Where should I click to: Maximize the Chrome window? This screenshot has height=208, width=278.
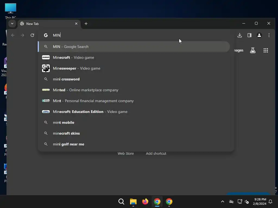256,23
